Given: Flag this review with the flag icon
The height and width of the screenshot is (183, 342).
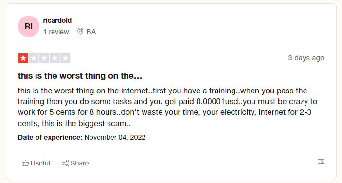Looking at the screenshot, I should 321,163.
